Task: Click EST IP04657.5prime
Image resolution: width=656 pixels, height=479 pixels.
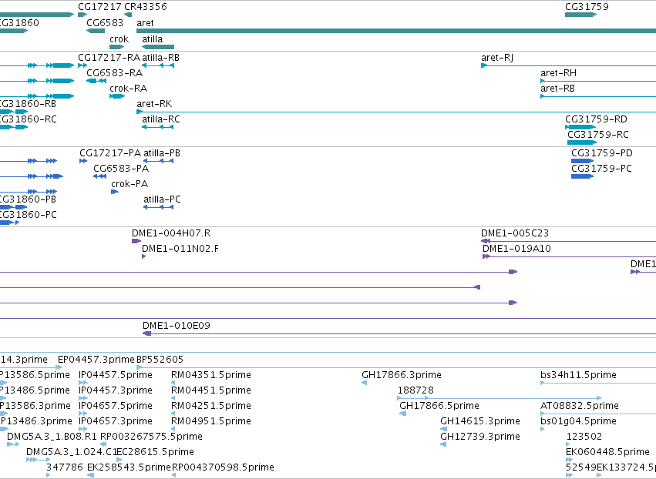Action: pos(116,406)
